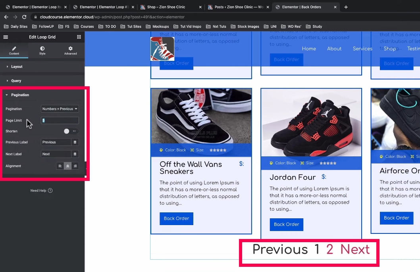Set pagination alignment to center
The width and height of the screenshot is (420, 272).
coord(67,166)
